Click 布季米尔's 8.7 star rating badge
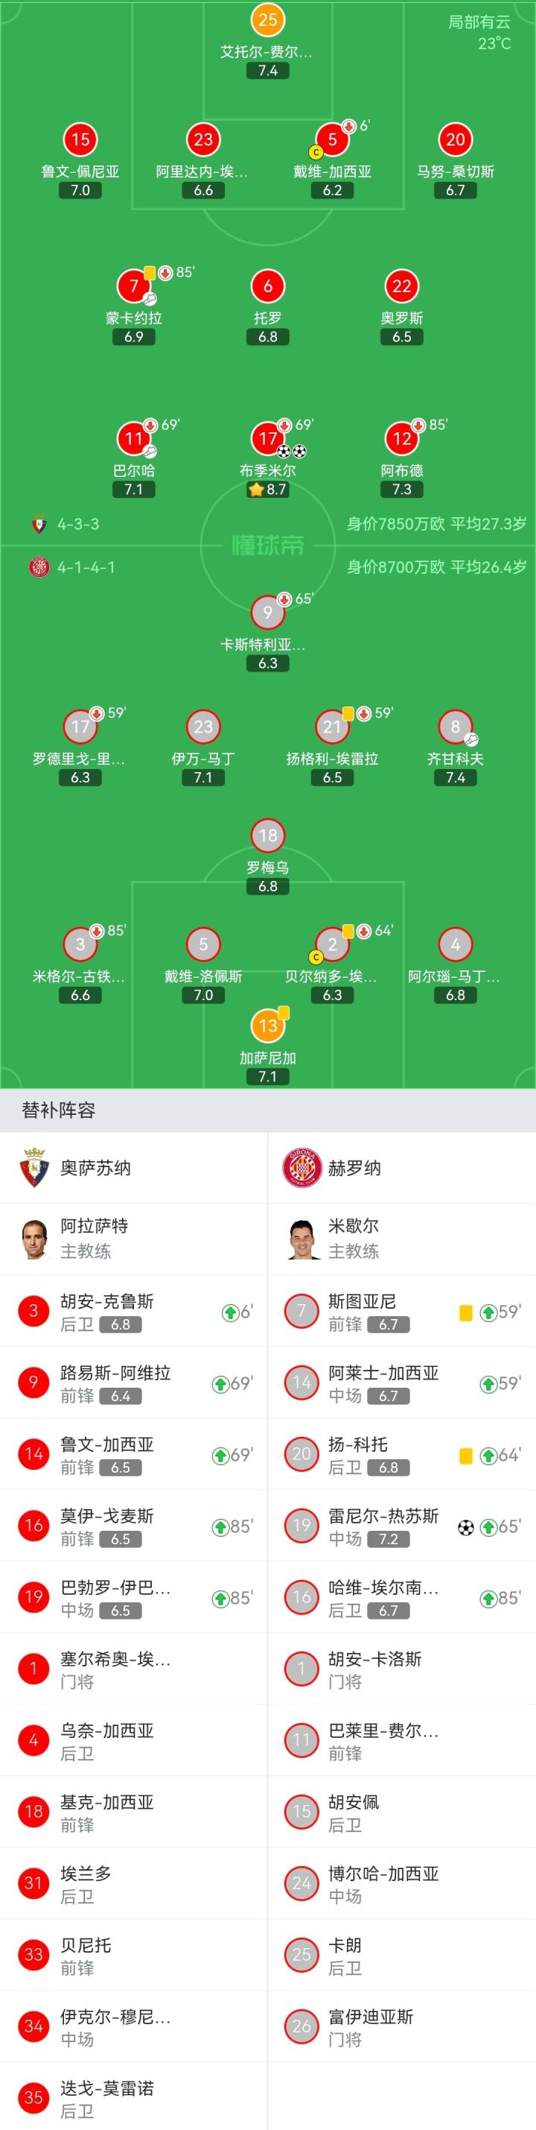The image size is (536, 2130). (x=267, y=490)
